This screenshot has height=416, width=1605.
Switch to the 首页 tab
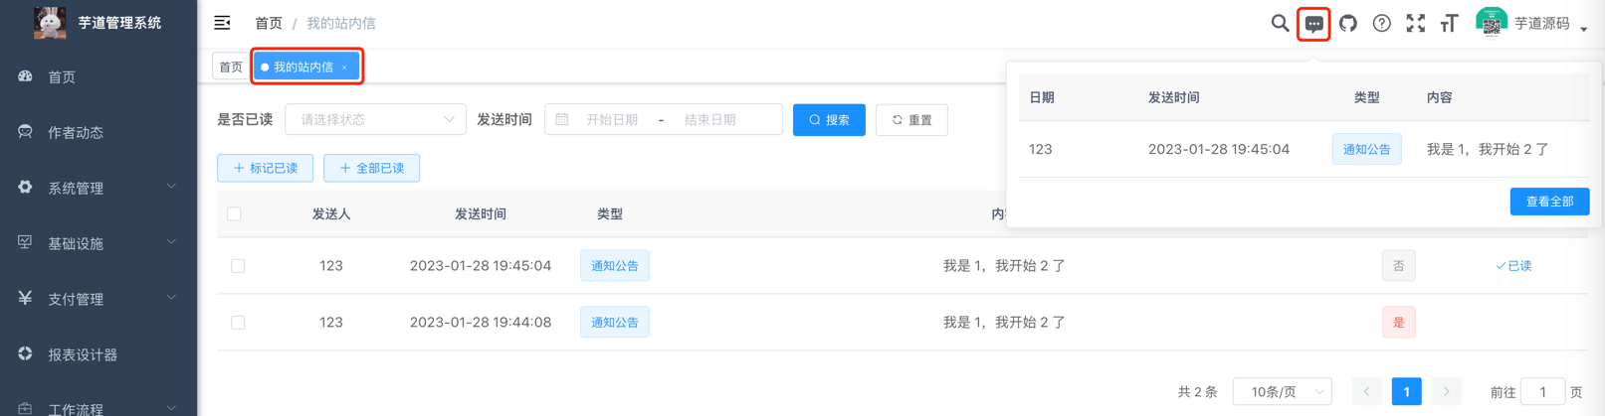click(231, 68)
